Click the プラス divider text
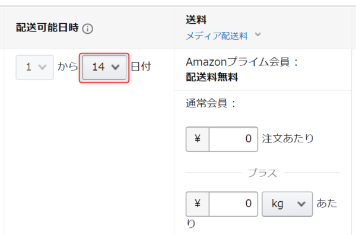 (x=262, y=173)
